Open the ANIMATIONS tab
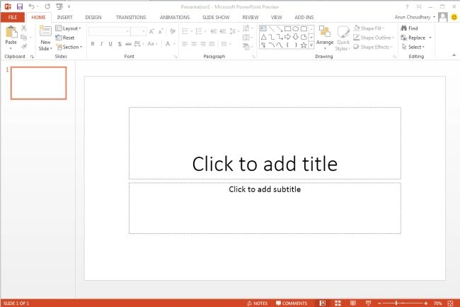This screenshot has height=307, width=460. coord(175,17)
